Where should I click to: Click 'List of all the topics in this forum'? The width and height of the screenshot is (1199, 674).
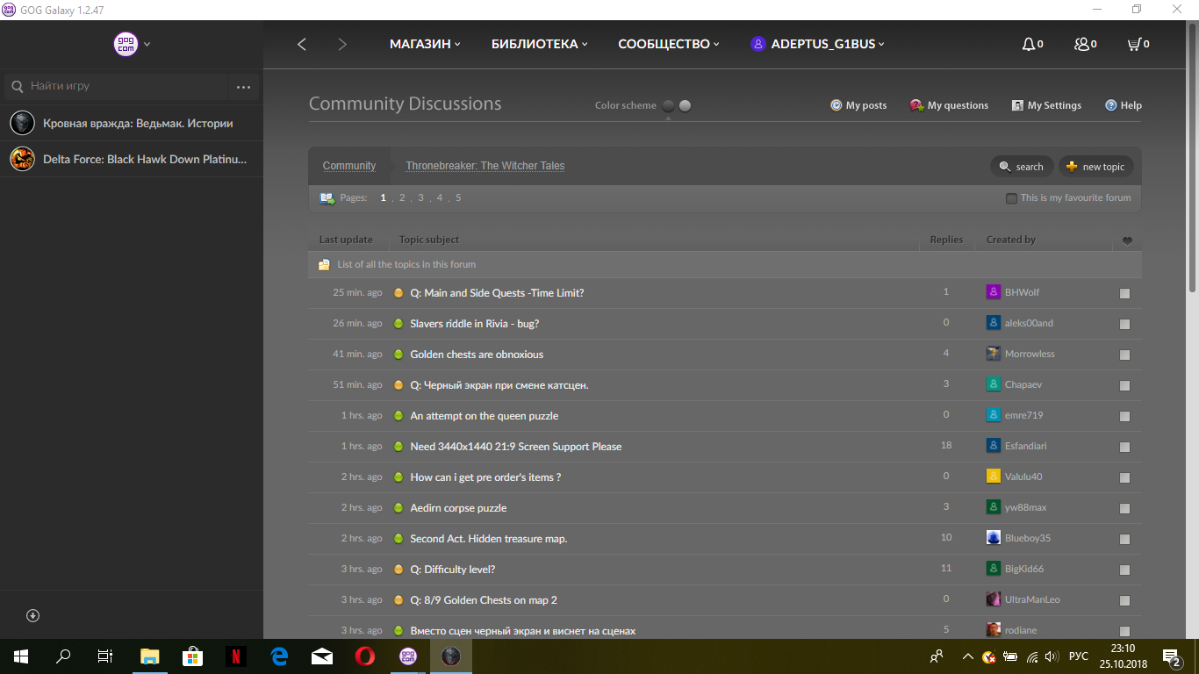click(x=406, y=264)
